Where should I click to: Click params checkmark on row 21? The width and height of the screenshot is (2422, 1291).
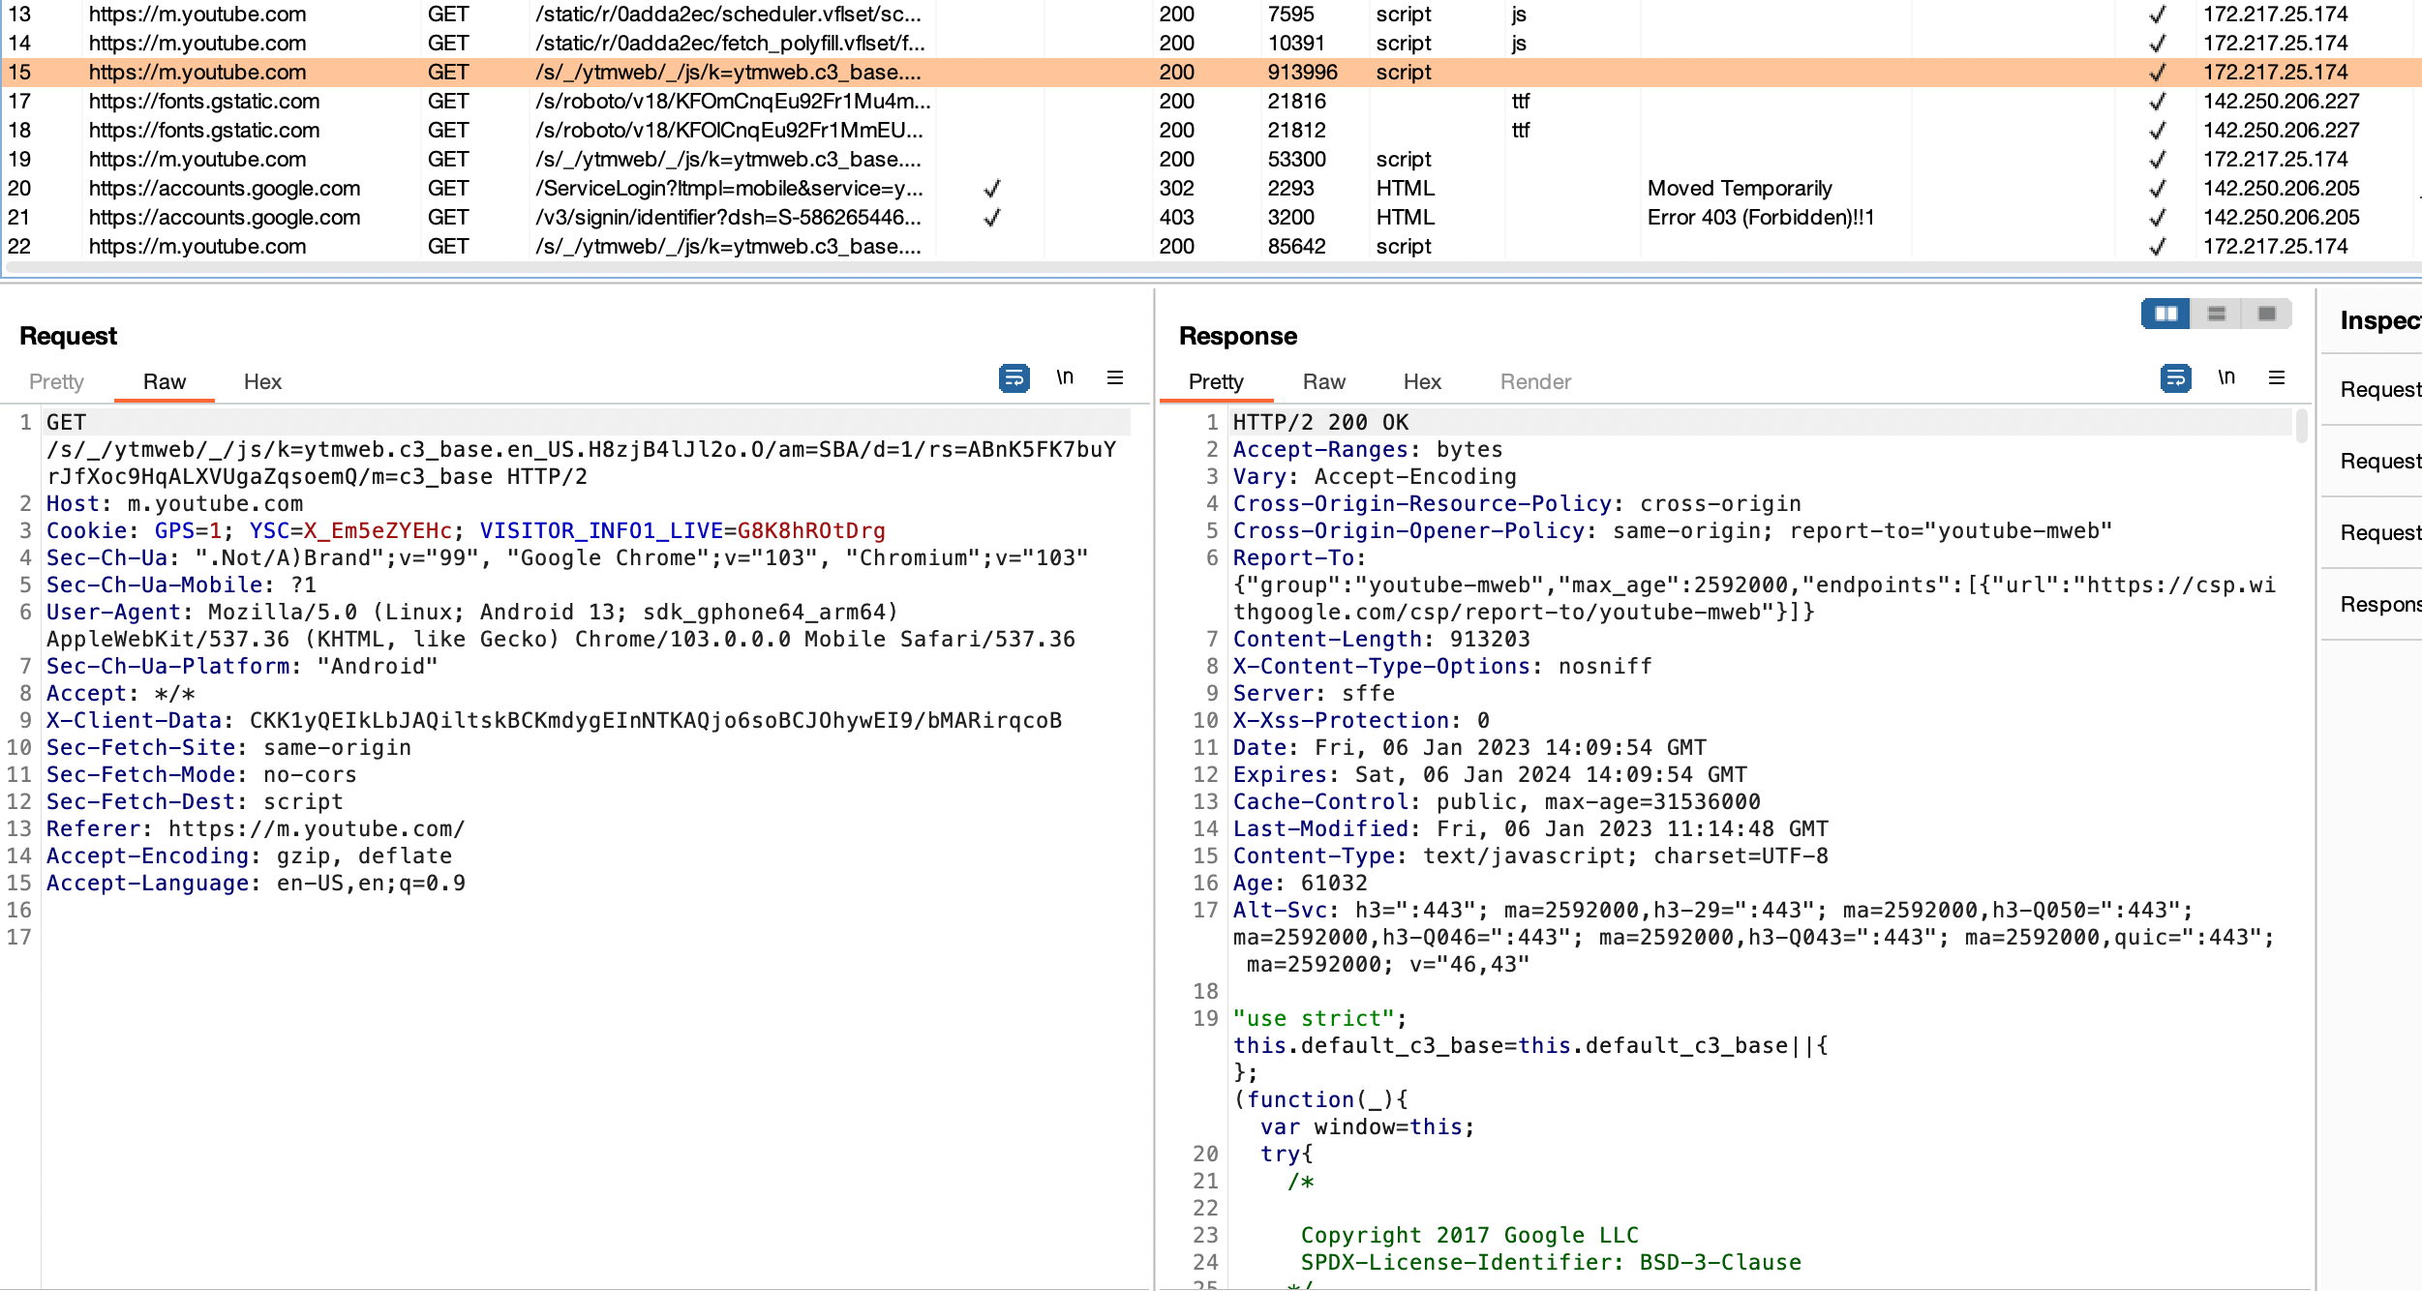click(x=991, y=218)
